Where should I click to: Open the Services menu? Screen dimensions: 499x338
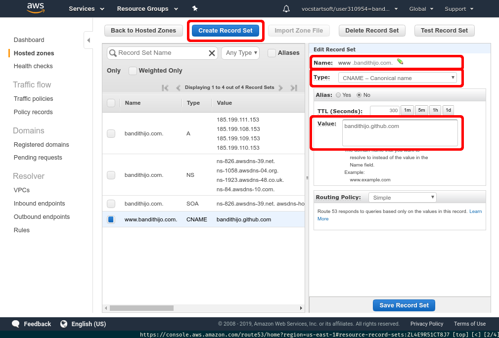pyautogui.click(x=87, y=9)
